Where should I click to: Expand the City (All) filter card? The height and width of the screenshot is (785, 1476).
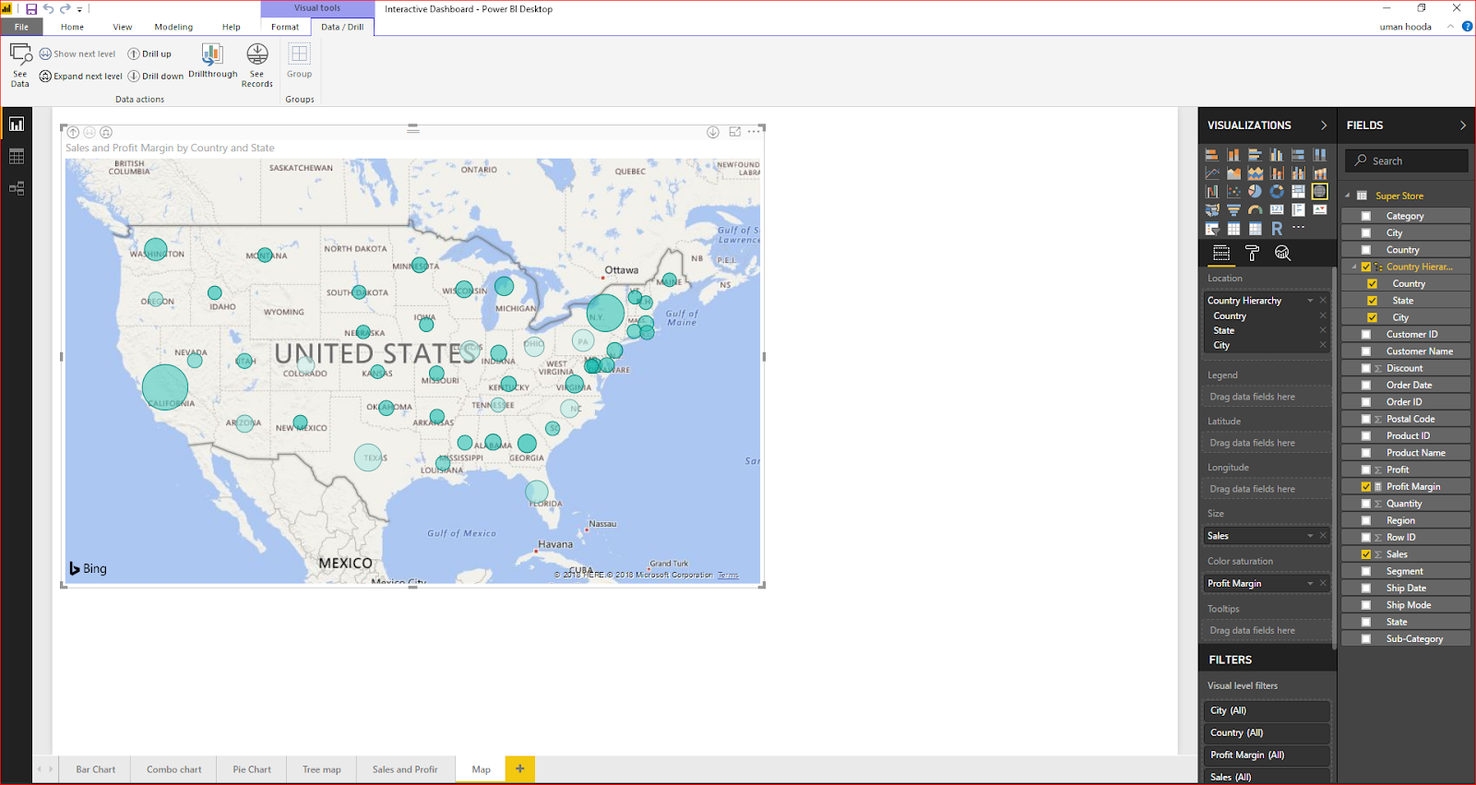coord(1267,711)
